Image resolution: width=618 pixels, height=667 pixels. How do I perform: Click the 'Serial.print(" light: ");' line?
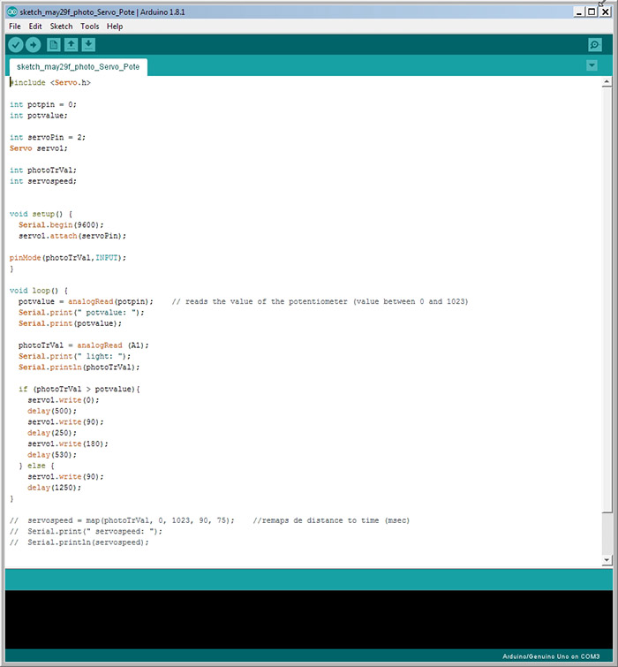[x=75, y=357]
